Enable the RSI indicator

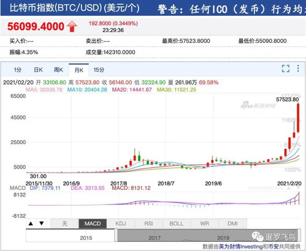148,223
